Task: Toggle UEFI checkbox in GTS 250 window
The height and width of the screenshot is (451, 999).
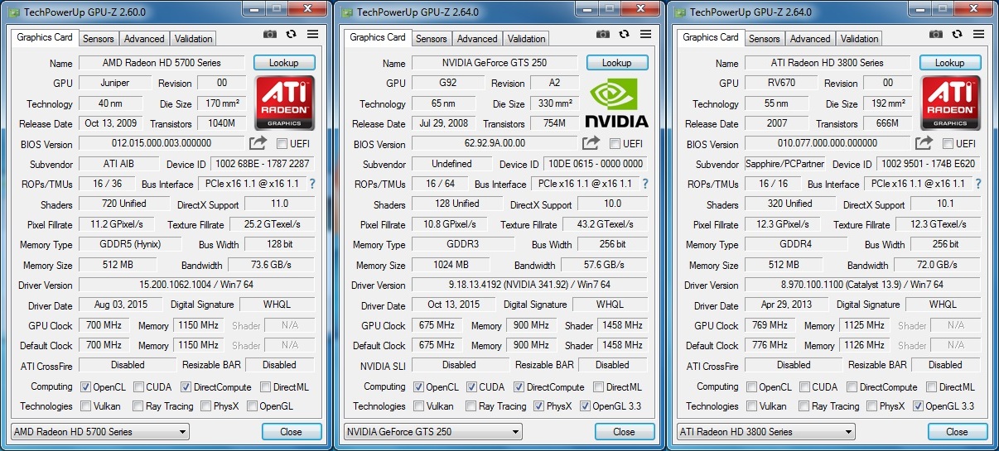Action: point(615,144)
